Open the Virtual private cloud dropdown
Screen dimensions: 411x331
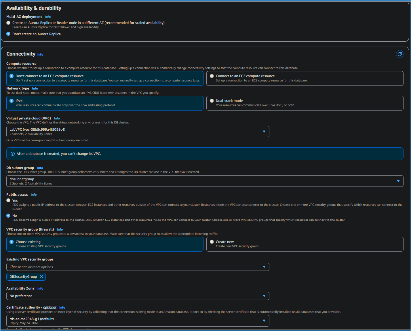click(x=264, y=131)
